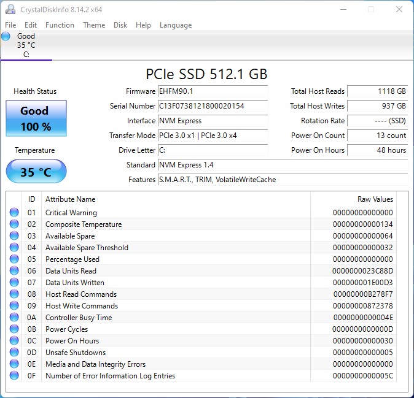Open the Disk menu
Viewport: 414px width, 398px height.
click(x=120, y=25)
